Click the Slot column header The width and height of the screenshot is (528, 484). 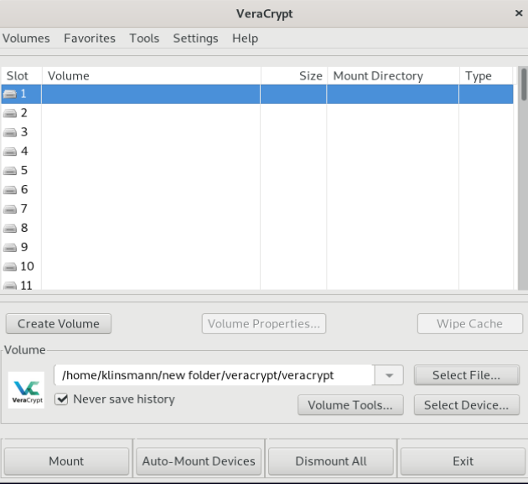pos(21,75)
